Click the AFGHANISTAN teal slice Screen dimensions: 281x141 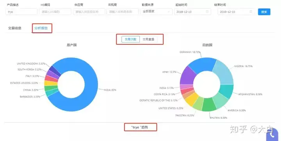(227, 91)
